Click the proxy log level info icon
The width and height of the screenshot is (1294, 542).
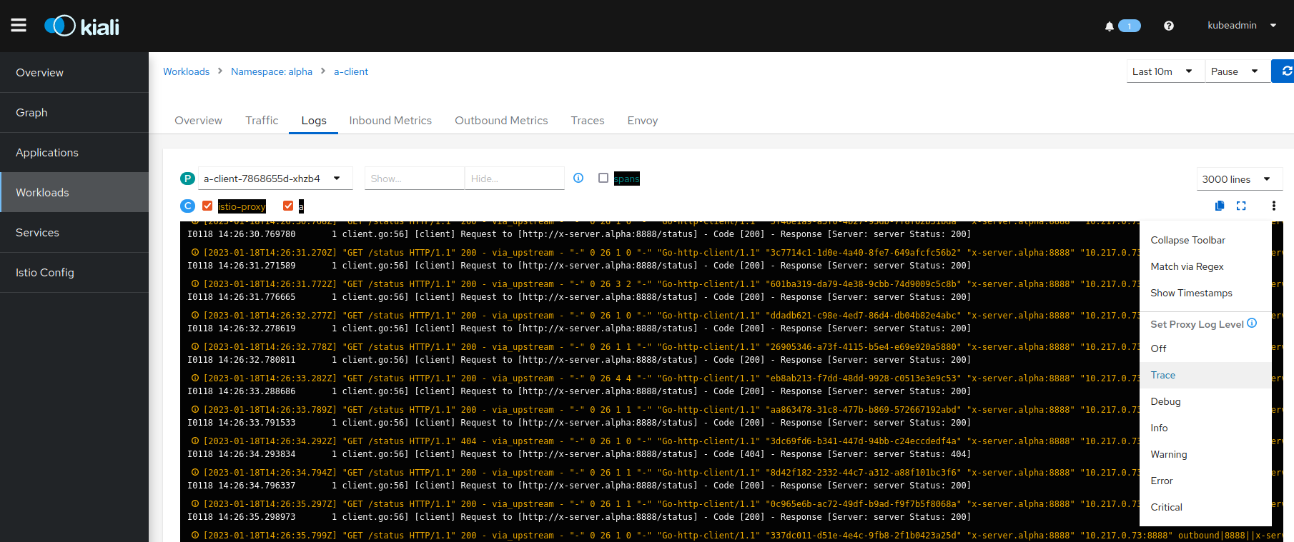pos(1252,323)
